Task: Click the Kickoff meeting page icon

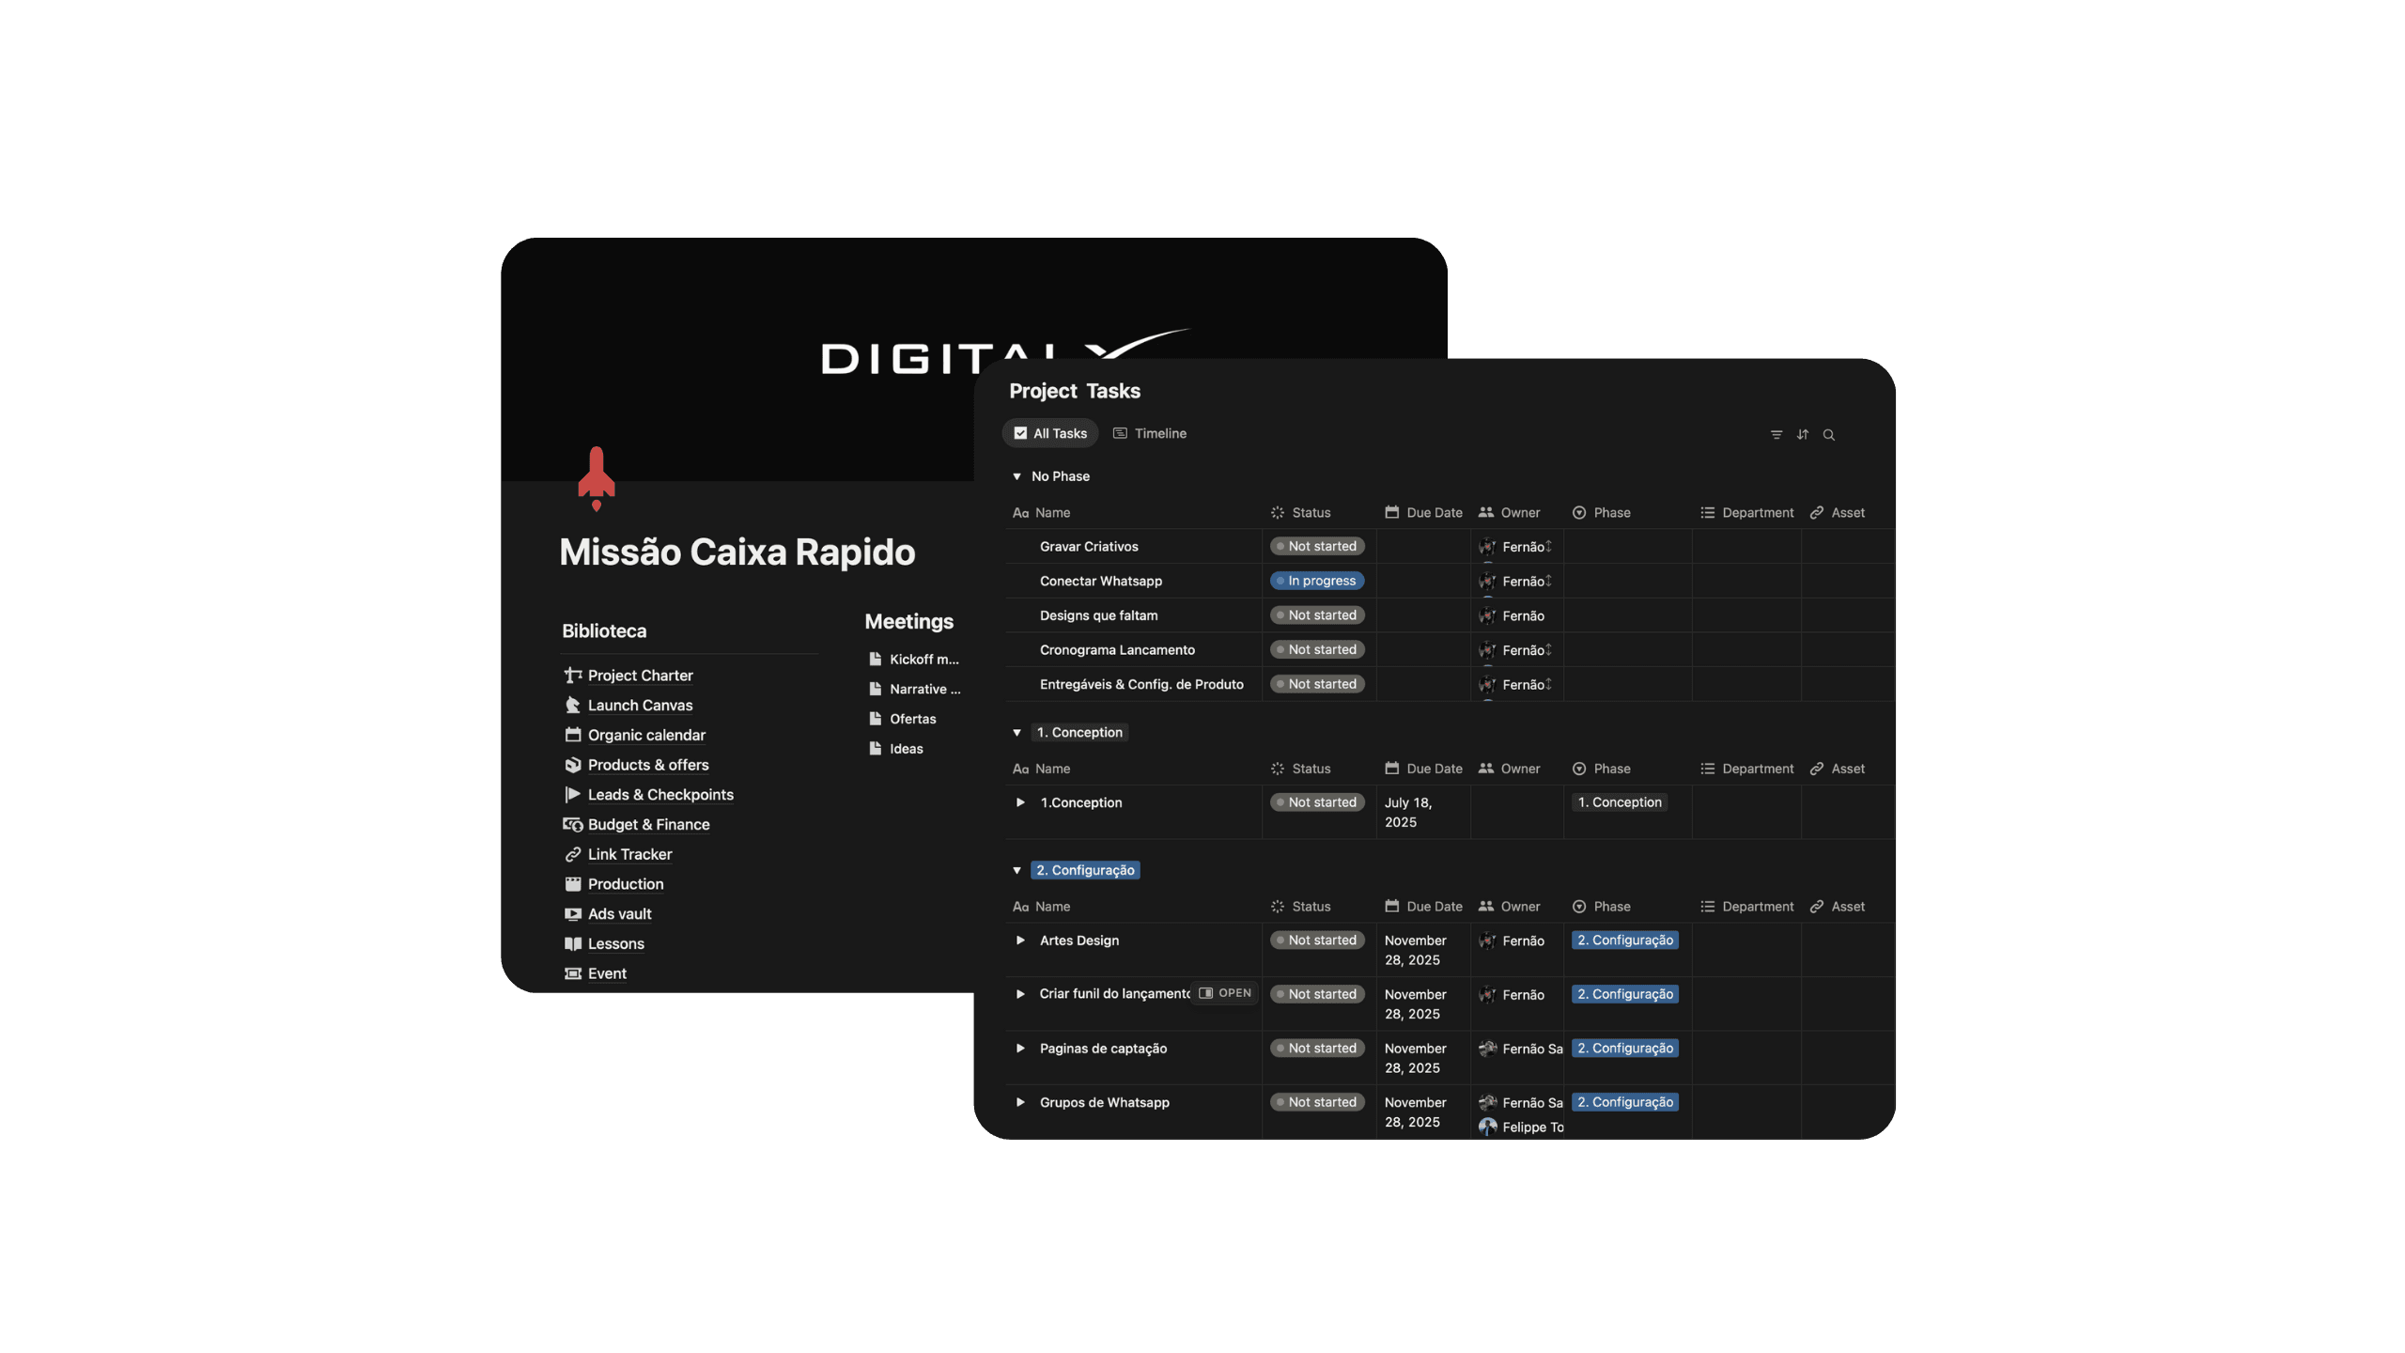Action: click(875, 659)
